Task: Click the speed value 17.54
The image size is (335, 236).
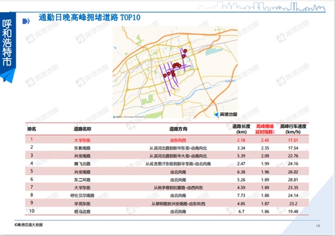Action: (293, 148)
